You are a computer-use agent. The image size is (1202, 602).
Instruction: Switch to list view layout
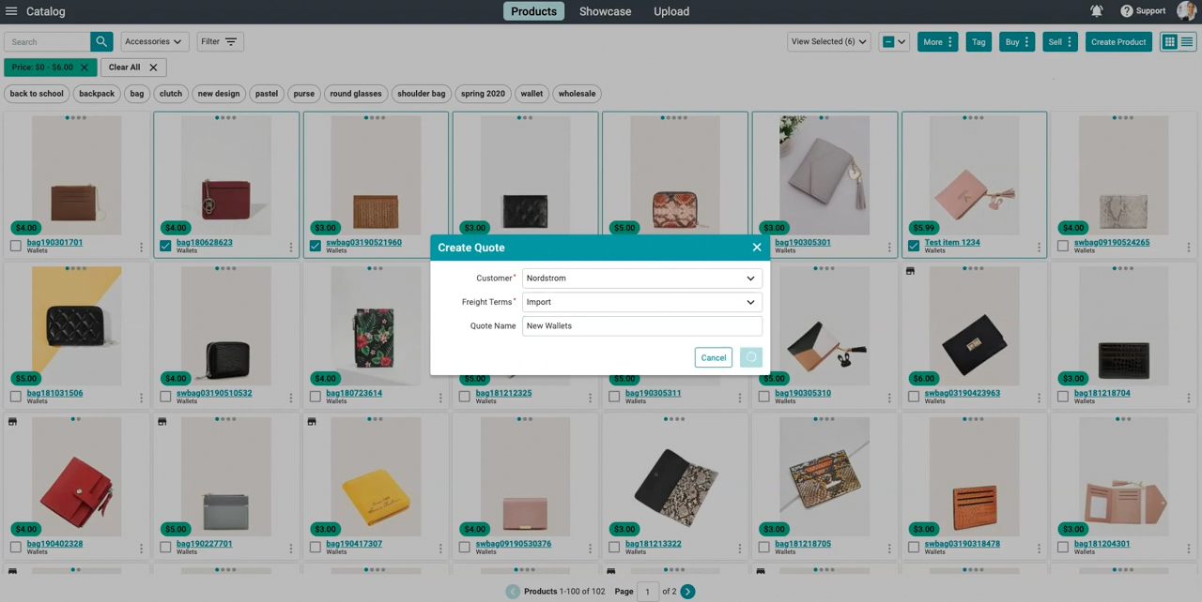coord(1187,42)
